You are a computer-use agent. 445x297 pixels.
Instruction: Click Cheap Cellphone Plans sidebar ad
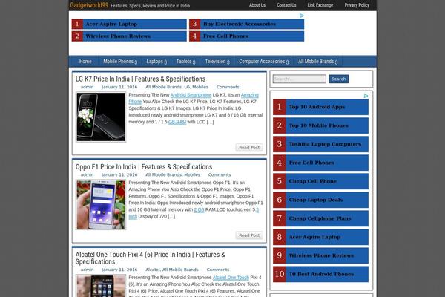[x=320, y=218]
